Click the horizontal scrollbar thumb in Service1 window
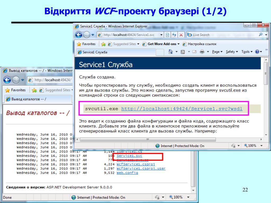This screenshot has width=271, height=203. tap(148, 139)
